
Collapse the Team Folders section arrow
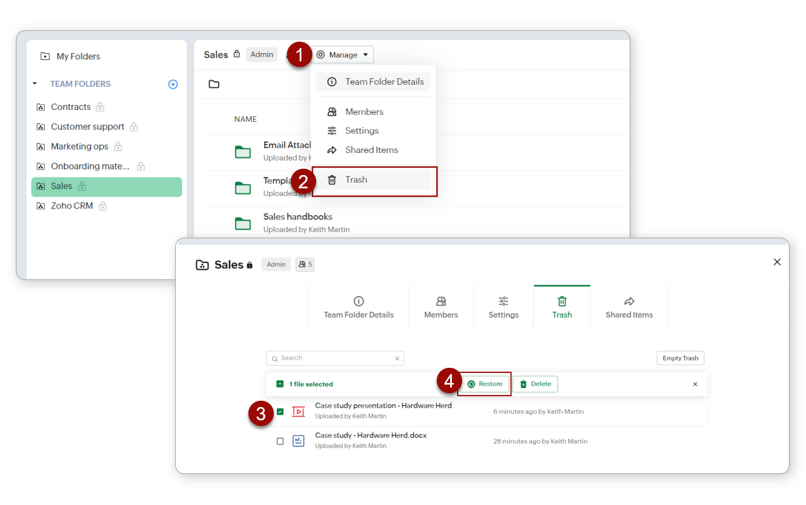35,84
